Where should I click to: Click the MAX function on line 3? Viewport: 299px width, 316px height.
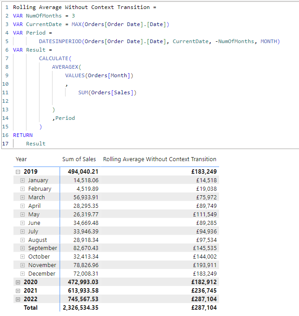coord(76,24)
